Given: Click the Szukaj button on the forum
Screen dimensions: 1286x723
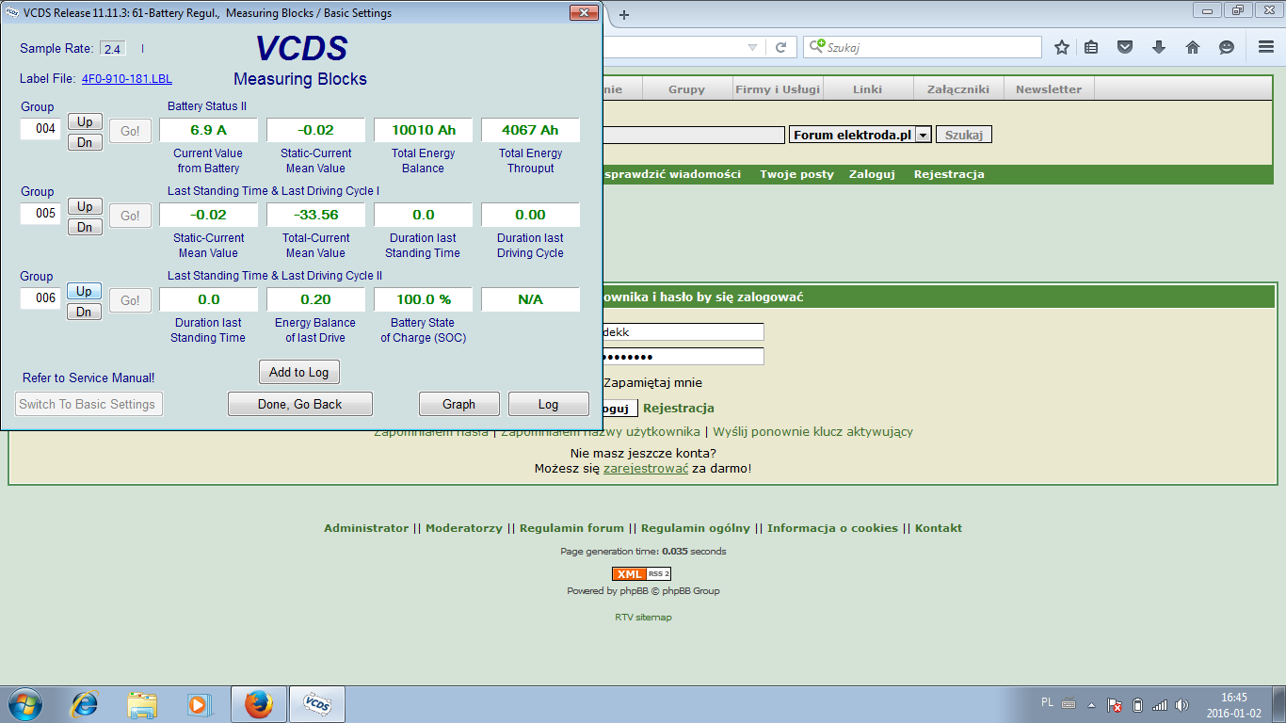Looking at the screenshot, I should pyautogui.click(x=964, y=136).
